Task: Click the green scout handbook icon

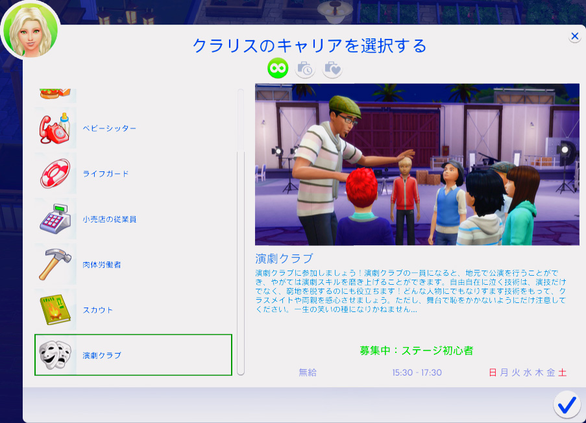Action: pos(56,310)
